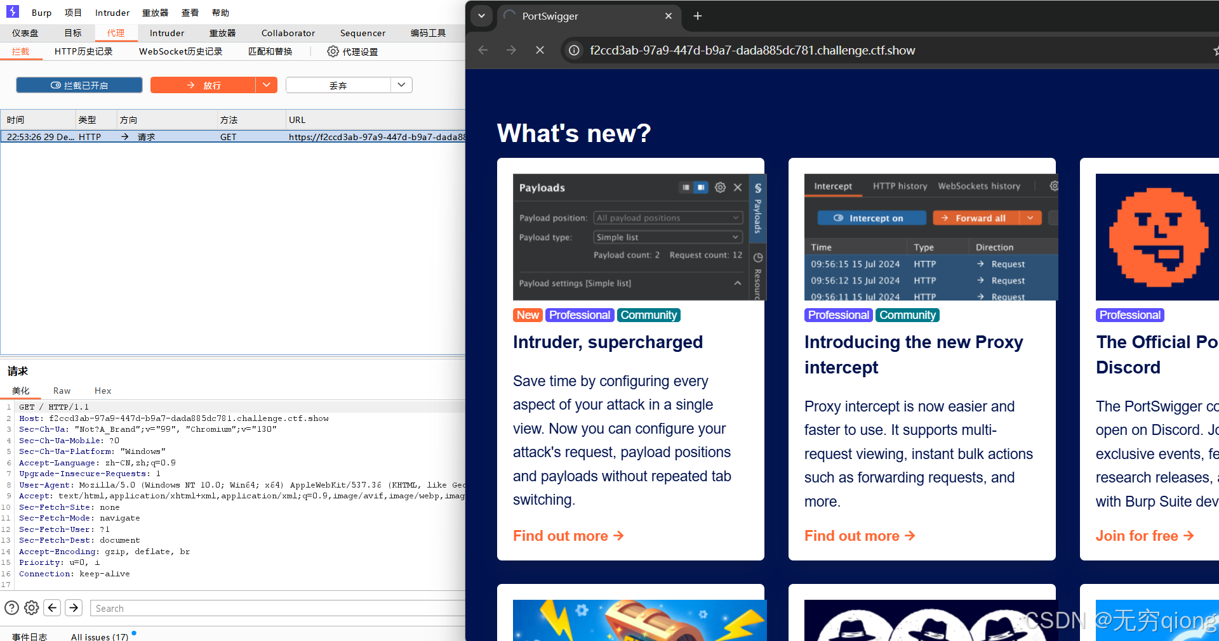Switch to the 目标 tab
Image resolution: width=1219 pixels, height=641 pixels.
point(73,33)
